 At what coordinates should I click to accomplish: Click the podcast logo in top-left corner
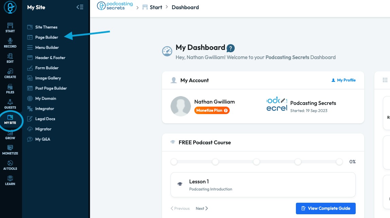10,7
